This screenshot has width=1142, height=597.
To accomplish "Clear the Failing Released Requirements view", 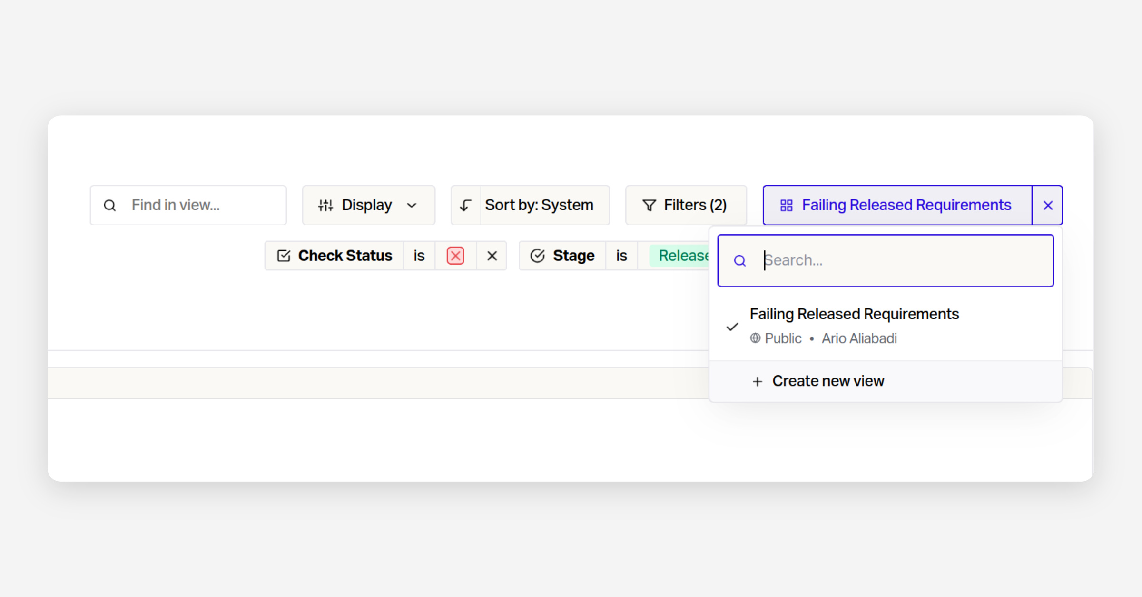I will 1047,205.
